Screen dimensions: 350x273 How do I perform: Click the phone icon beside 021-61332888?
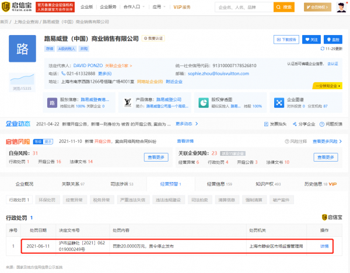(x=63, y=73)
